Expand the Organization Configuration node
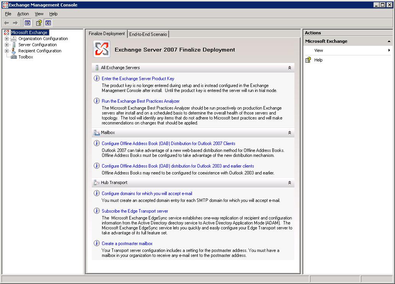The width and height of the screenshot is (395, 284). tap(7, 39)
